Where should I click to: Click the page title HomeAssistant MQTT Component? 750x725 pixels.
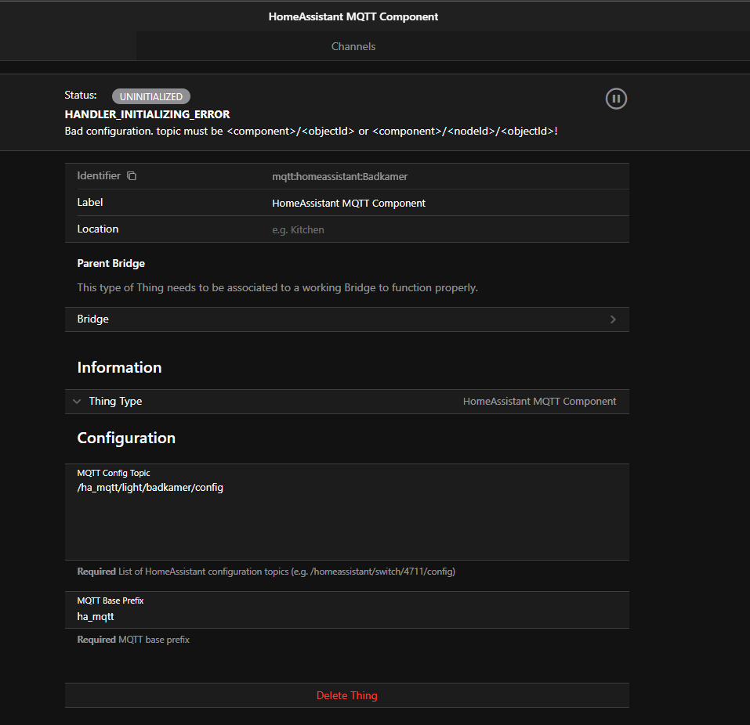point(353,16)
